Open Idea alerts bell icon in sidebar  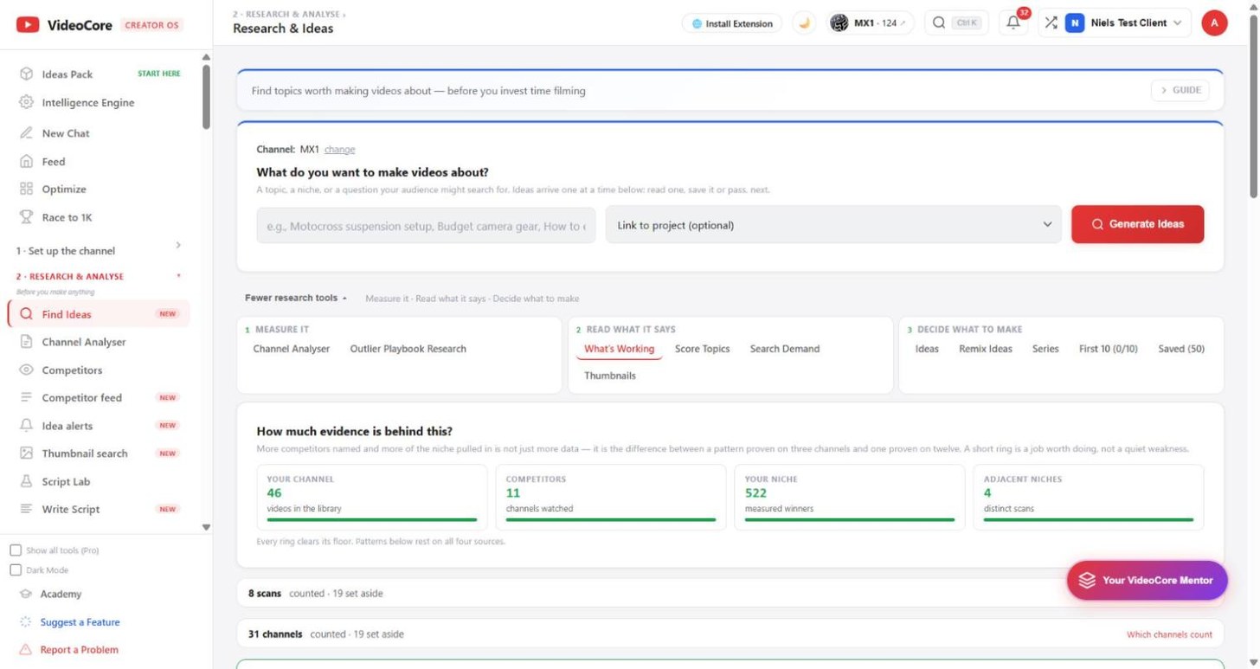coord(26,426)
